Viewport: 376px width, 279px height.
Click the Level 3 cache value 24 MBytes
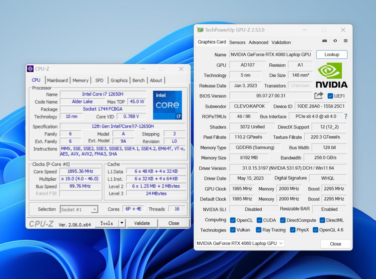pos(156,194)
